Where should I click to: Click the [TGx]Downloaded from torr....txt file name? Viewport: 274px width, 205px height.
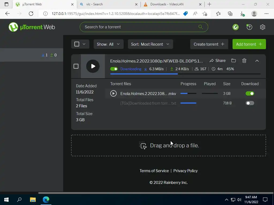(148, 103)
